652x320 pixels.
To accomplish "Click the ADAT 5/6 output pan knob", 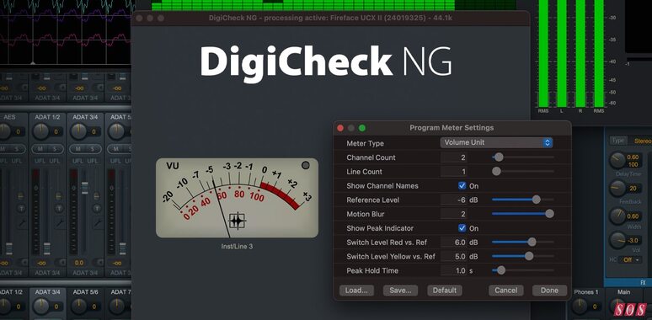I will [x=78, y=307].
